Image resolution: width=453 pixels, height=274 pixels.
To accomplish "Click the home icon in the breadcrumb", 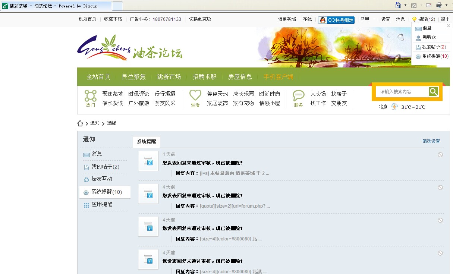I will (x=80, y=123).
